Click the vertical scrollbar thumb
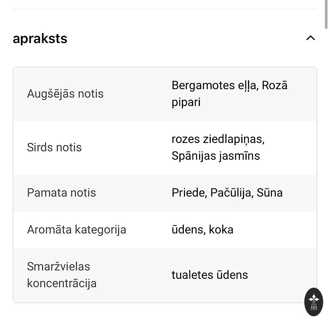Viewport: 330px width, 323px height. tap(327, 14)
